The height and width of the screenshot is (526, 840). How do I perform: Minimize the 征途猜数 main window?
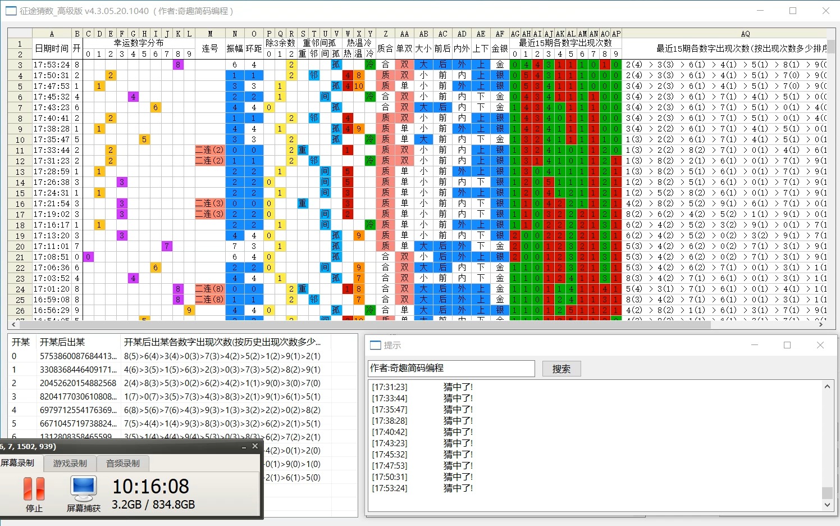760,11
